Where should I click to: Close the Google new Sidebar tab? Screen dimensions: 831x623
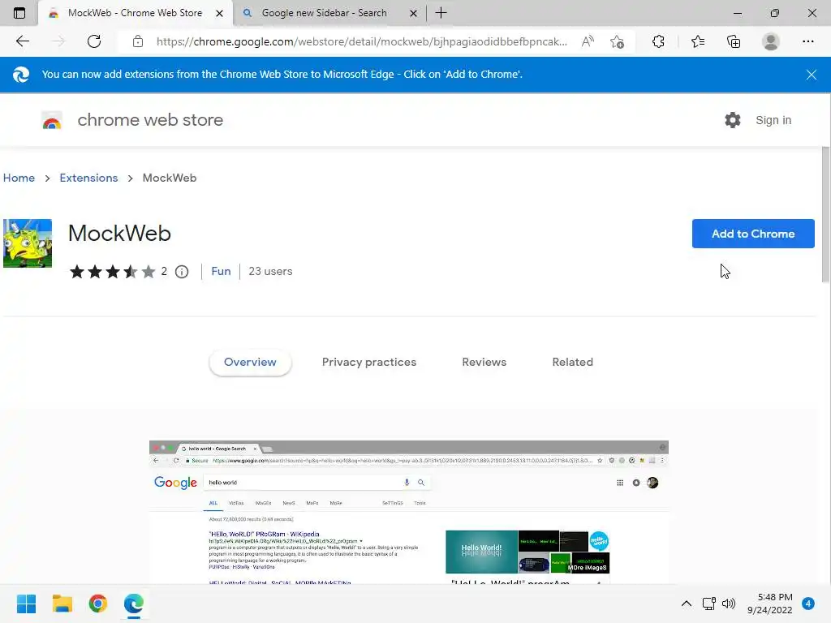point(413,13)
